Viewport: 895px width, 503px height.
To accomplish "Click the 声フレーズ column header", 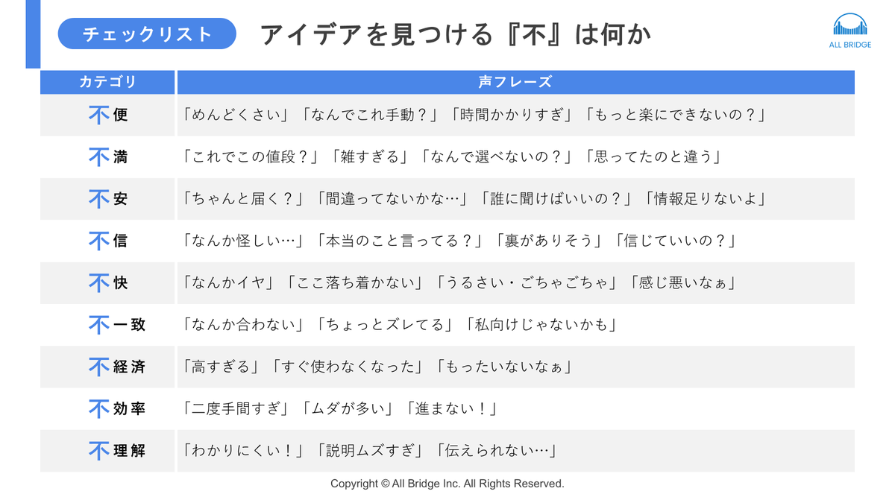I will coord(515,82).
